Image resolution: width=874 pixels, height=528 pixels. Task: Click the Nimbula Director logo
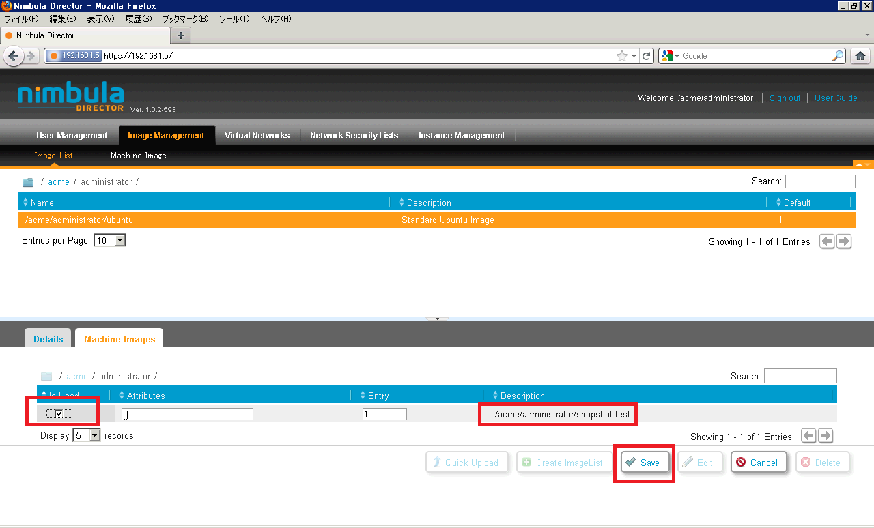pyautogui.click(x=70, y=98)
